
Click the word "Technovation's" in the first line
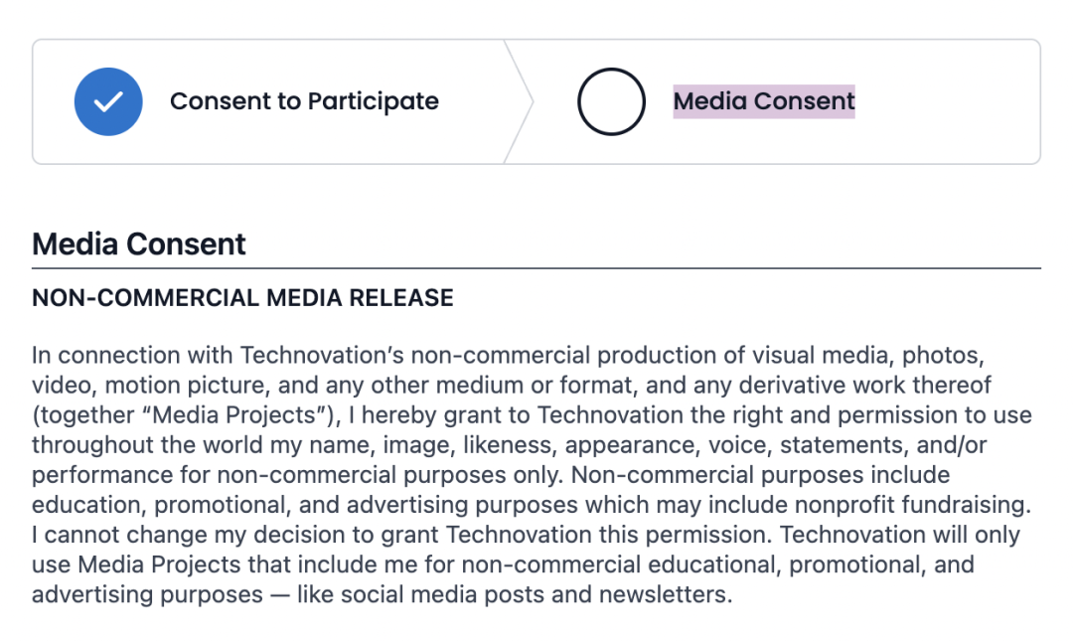(323, 356)
